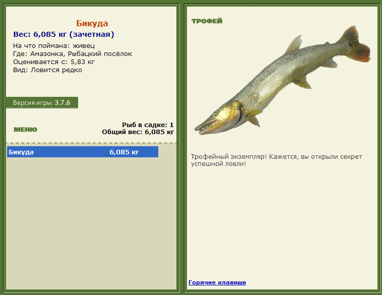
Task: Click the Бикуда trophy fish image
Action: 282,81
